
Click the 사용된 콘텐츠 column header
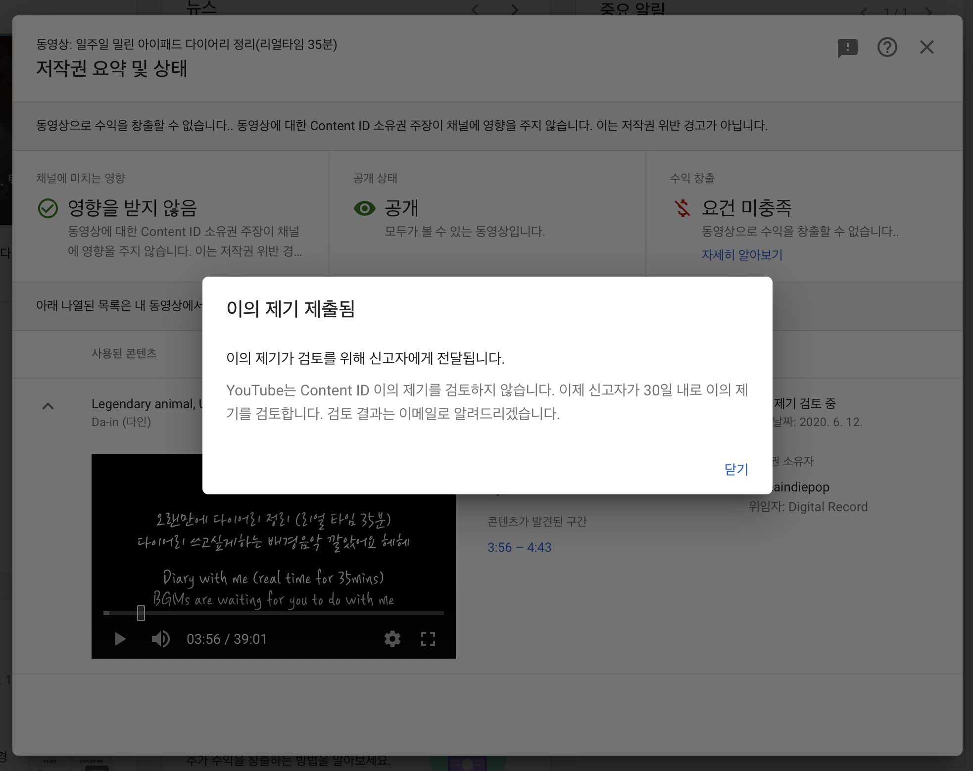tap(124, 353)
